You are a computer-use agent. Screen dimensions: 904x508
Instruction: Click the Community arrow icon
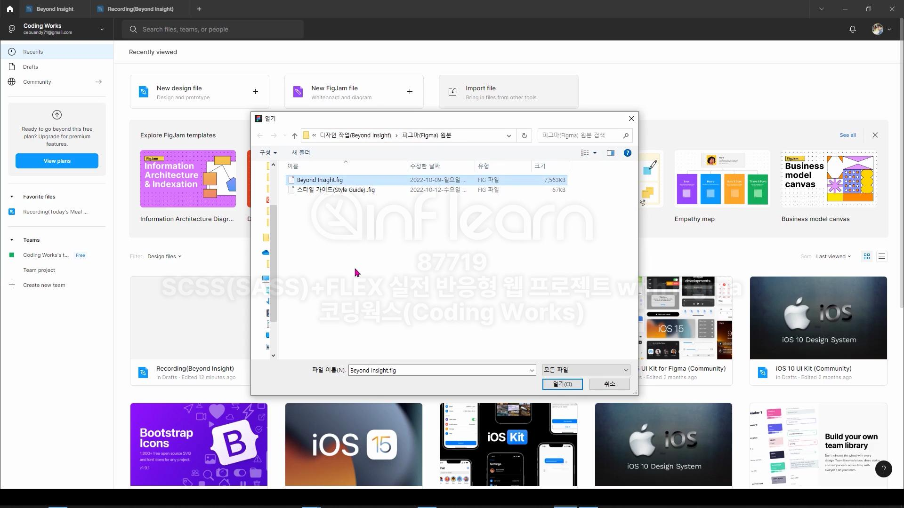pos(98,82)
